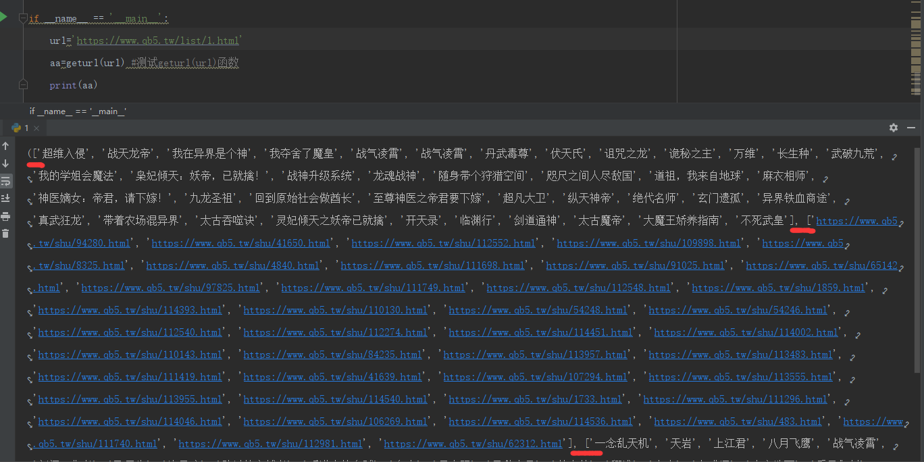
Task: Open link shu/41650.html
Action: pos(241,243)
